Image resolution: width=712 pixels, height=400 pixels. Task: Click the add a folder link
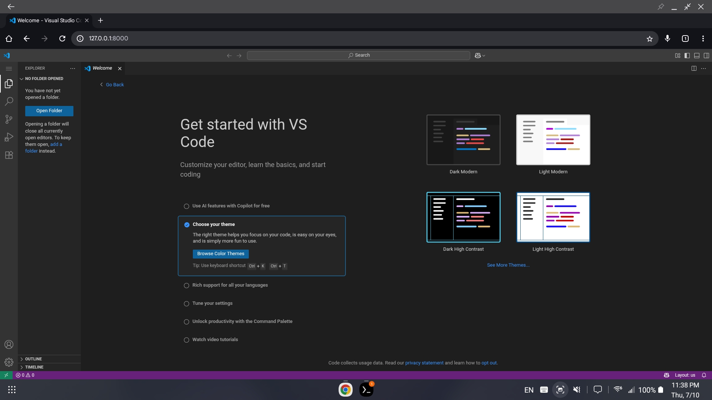(43, 148)
